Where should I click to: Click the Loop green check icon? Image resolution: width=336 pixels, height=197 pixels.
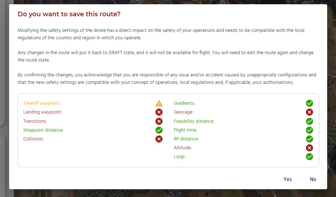point(309,157)
